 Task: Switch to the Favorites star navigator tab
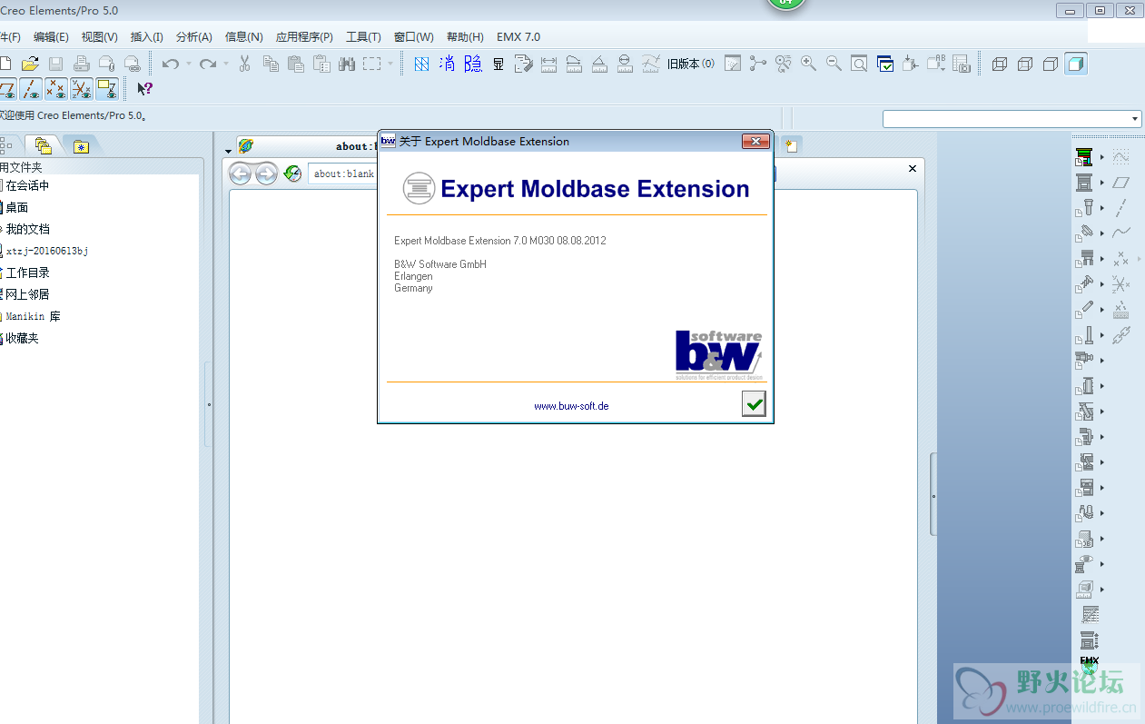[82, 146]
